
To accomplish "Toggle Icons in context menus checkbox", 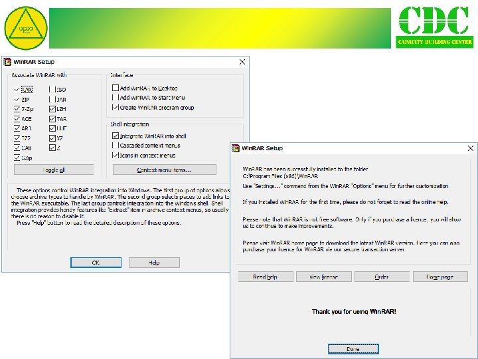I will [x=116, y=156].
